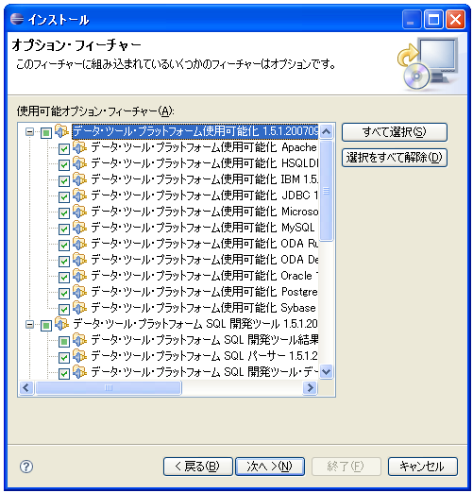Toggle the Oracle feature checkbox
The image size is (473, 493).
pyautogui.click(x=64, y=278)
